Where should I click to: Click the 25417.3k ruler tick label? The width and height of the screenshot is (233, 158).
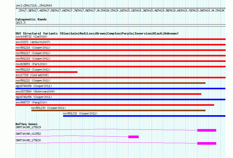(25, 10)
